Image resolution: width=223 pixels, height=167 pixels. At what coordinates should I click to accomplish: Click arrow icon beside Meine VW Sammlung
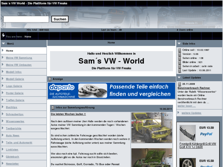click(x=2, y=57)
